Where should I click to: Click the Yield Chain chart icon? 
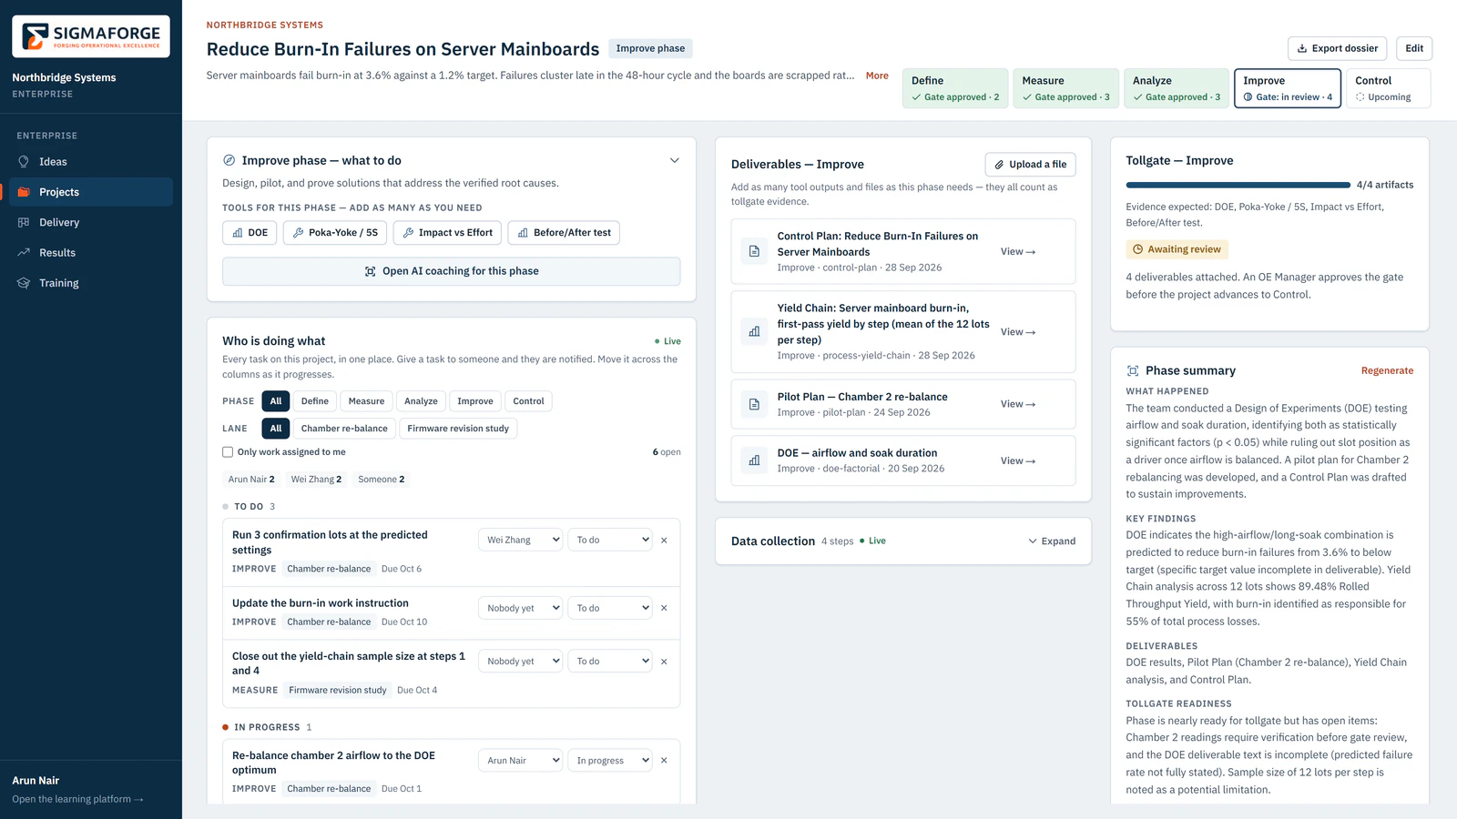point(754,331)
